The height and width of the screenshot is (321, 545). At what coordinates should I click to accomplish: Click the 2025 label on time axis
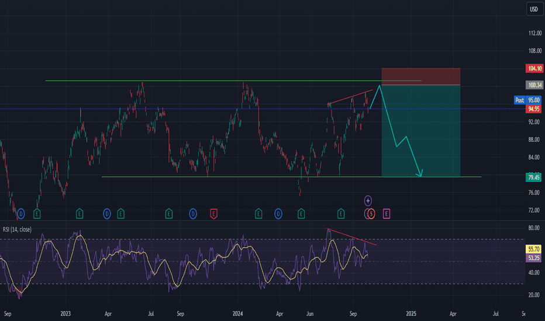pyautogui.click(x=411, y=314)
